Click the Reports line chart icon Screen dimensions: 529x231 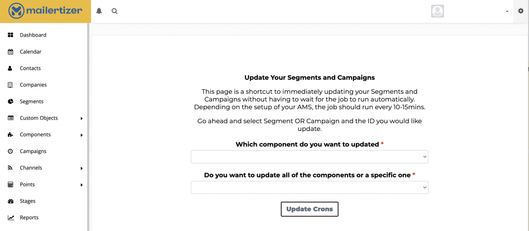pyautogui.click(x=11, y=218)
